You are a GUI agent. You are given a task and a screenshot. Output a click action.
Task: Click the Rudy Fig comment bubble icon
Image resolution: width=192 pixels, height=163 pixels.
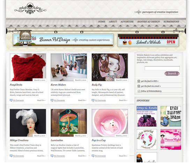pyautogui.click(x=93, y=100)
